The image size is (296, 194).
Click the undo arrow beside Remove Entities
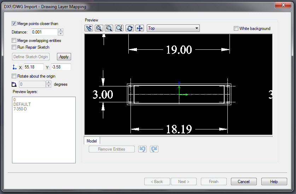click(x=143, y=149)
